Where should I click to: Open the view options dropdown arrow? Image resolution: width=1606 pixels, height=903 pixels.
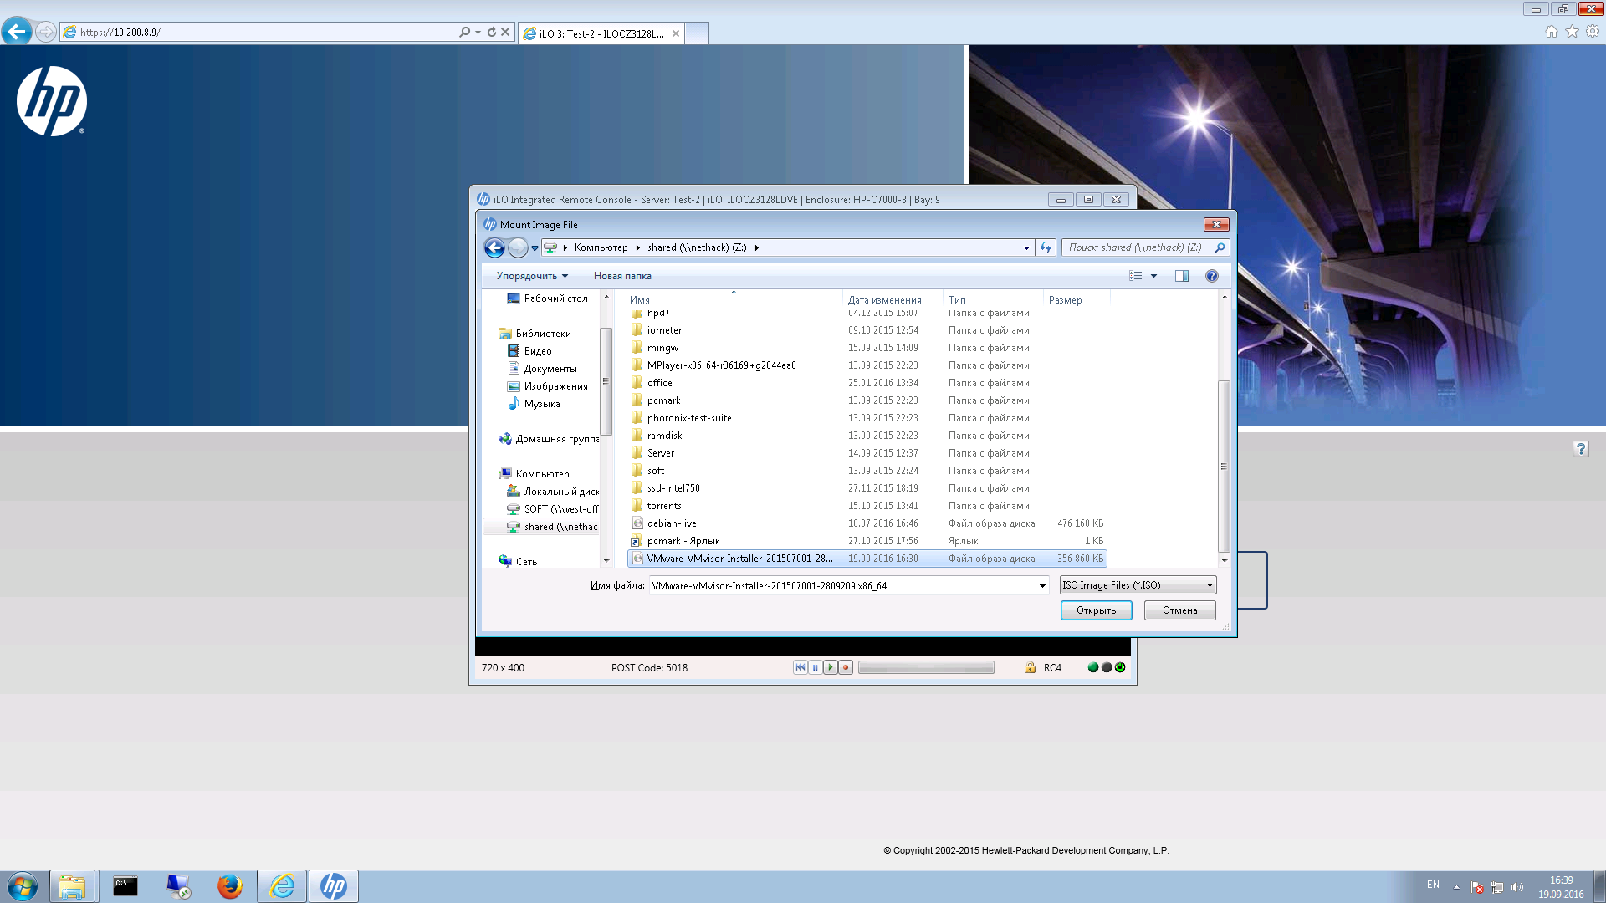(x=1153, y=276)
